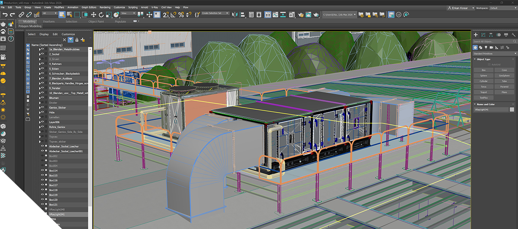Click the Undo arrow icon
This screenshot has width=518, height=229.
coord(5,14)
